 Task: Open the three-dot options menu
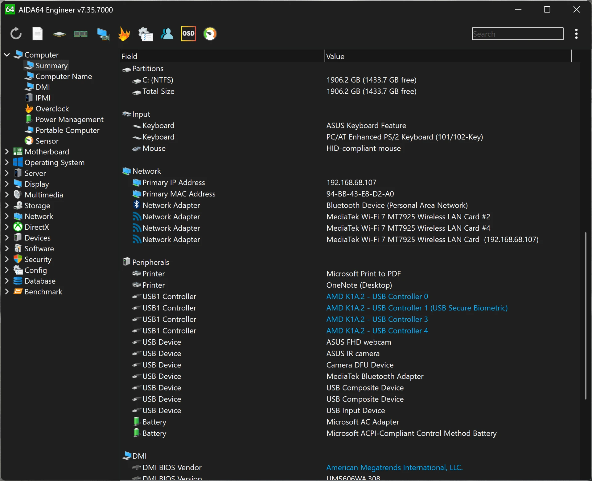tap(576, 34)
